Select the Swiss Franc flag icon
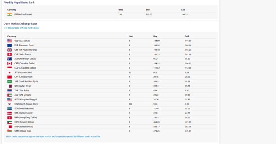276x144 pixels. point(9,54)
